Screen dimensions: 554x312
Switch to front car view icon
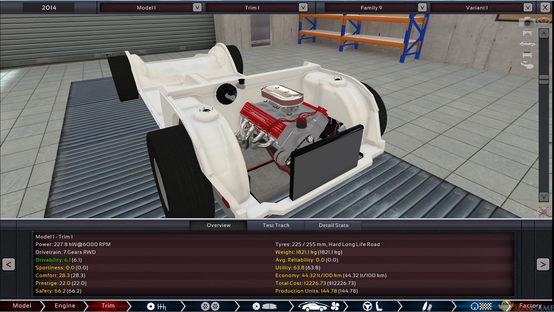(527, 33)
